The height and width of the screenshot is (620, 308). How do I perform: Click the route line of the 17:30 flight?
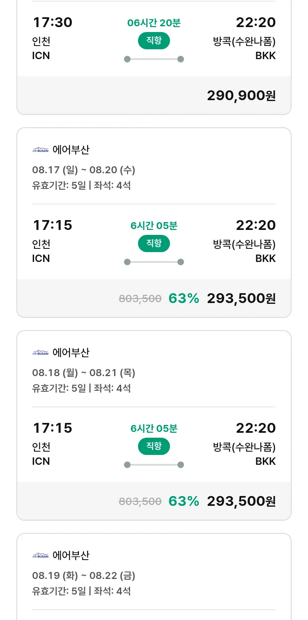[154, 59]
